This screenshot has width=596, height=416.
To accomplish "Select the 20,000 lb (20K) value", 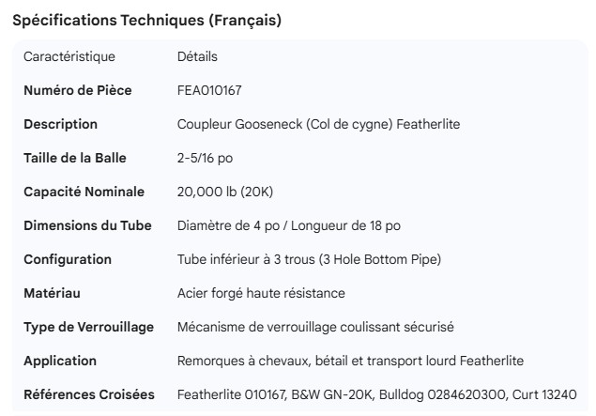I will click(x=225, y=192).
